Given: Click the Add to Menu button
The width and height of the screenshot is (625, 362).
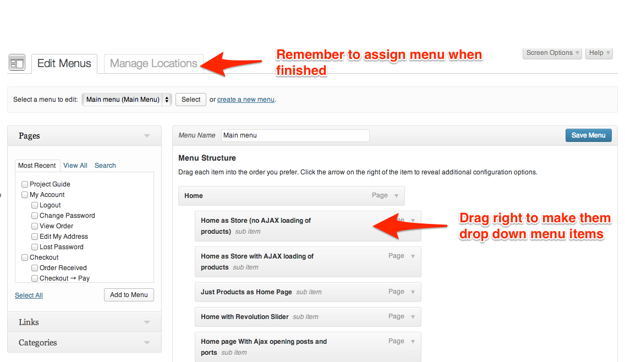Looking at the screenshot, I should (129, 295).
